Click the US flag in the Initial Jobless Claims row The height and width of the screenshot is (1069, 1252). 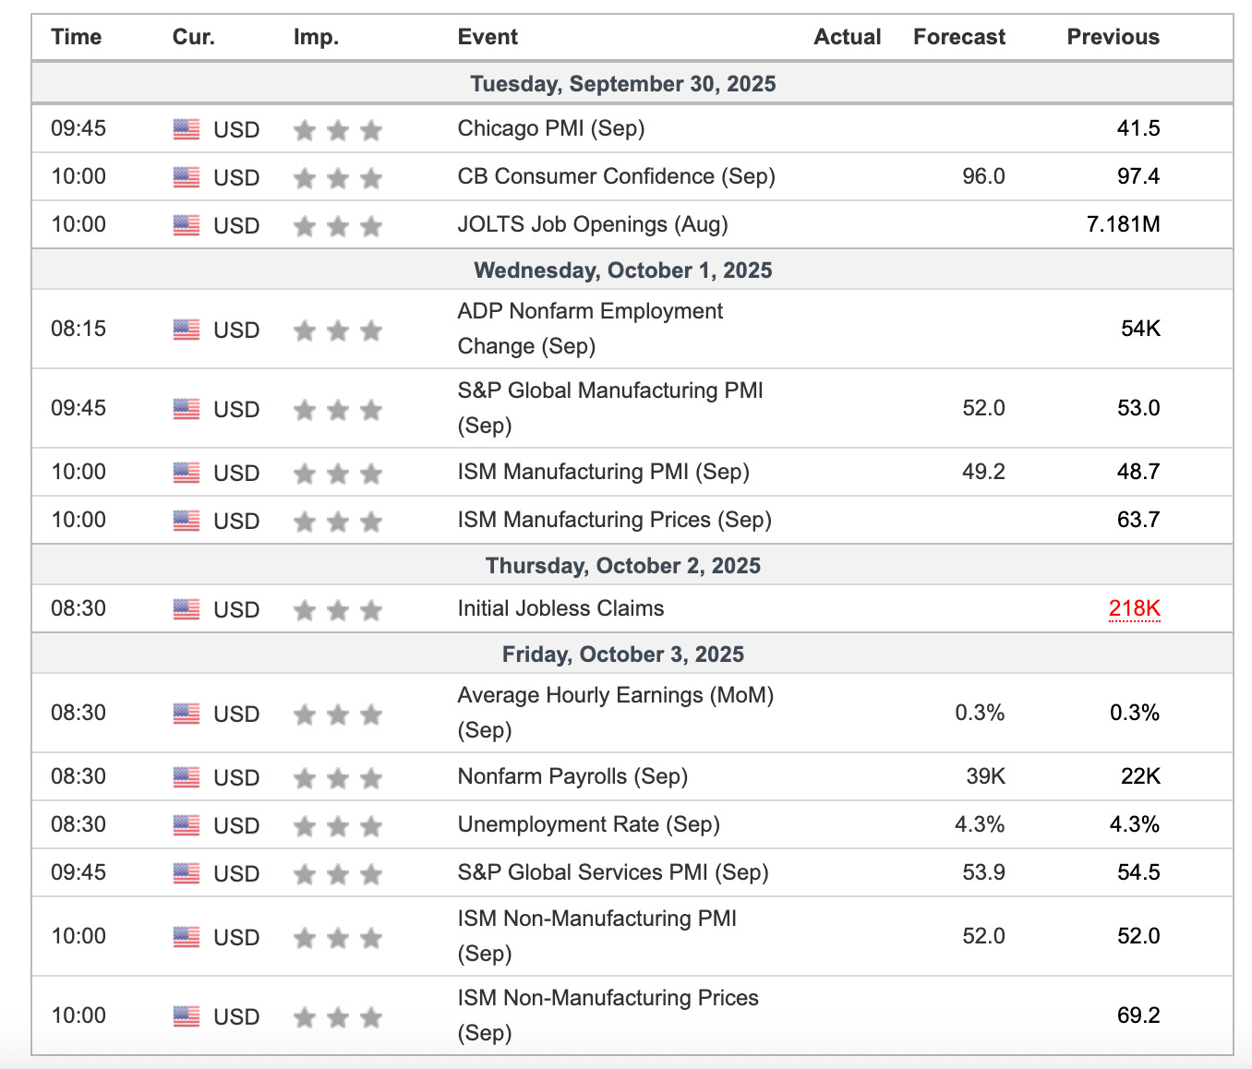tap(187, 609)
